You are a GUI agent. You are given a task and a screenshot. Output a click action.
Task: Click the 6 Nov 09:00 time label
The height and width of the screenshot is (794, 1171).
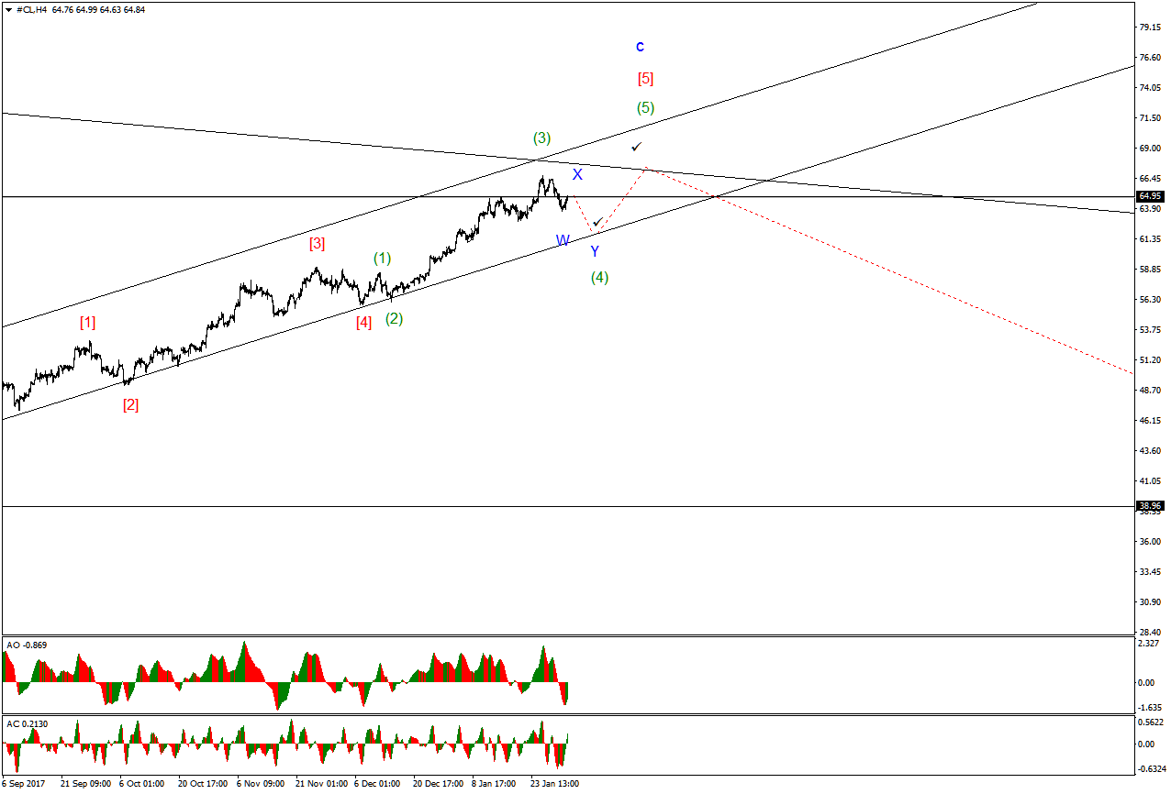[260, 784]
